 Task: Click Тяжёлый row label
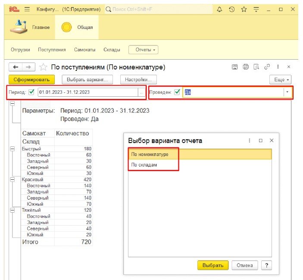pyautogui.click(x=31, y=210)
